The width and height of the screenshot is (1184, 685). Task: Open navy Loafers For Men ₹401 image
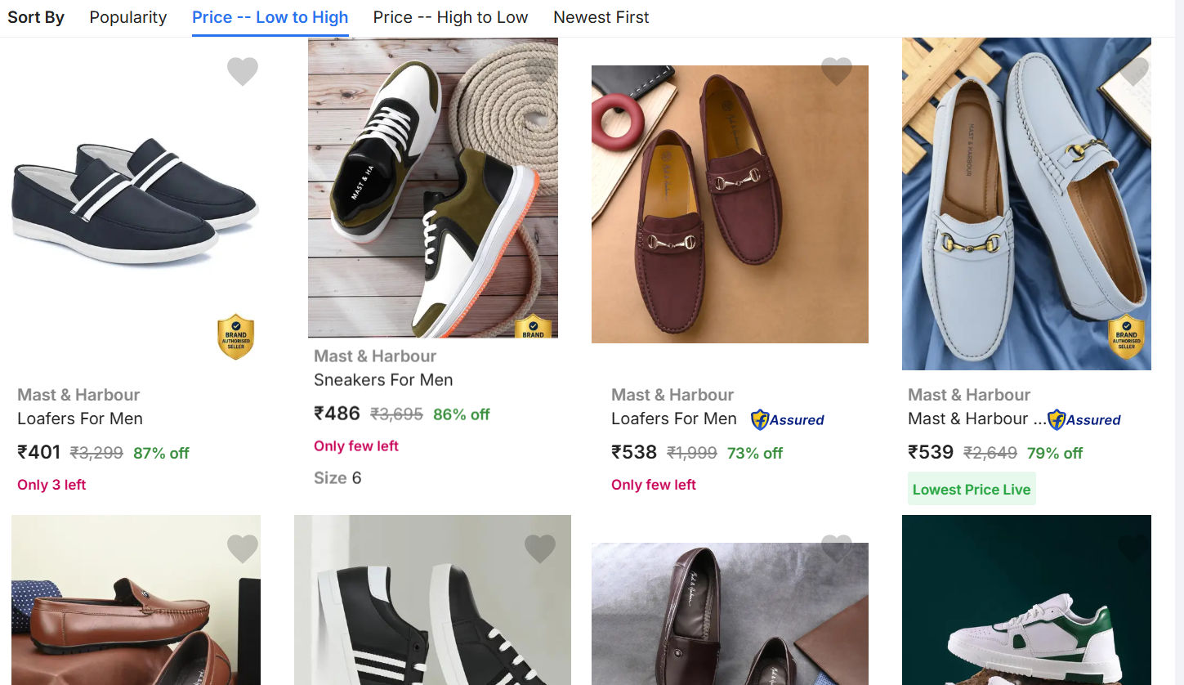click(136, 201)
